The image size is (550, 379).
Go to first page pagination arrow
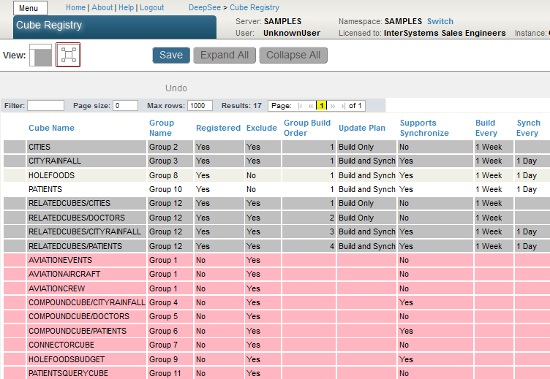point(301,106)
